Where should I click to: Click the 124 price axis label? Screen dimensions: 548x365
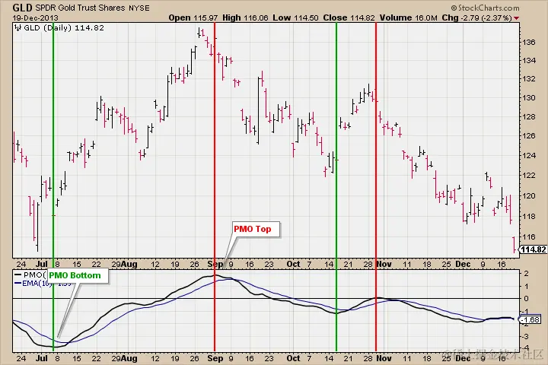point(529,155)
